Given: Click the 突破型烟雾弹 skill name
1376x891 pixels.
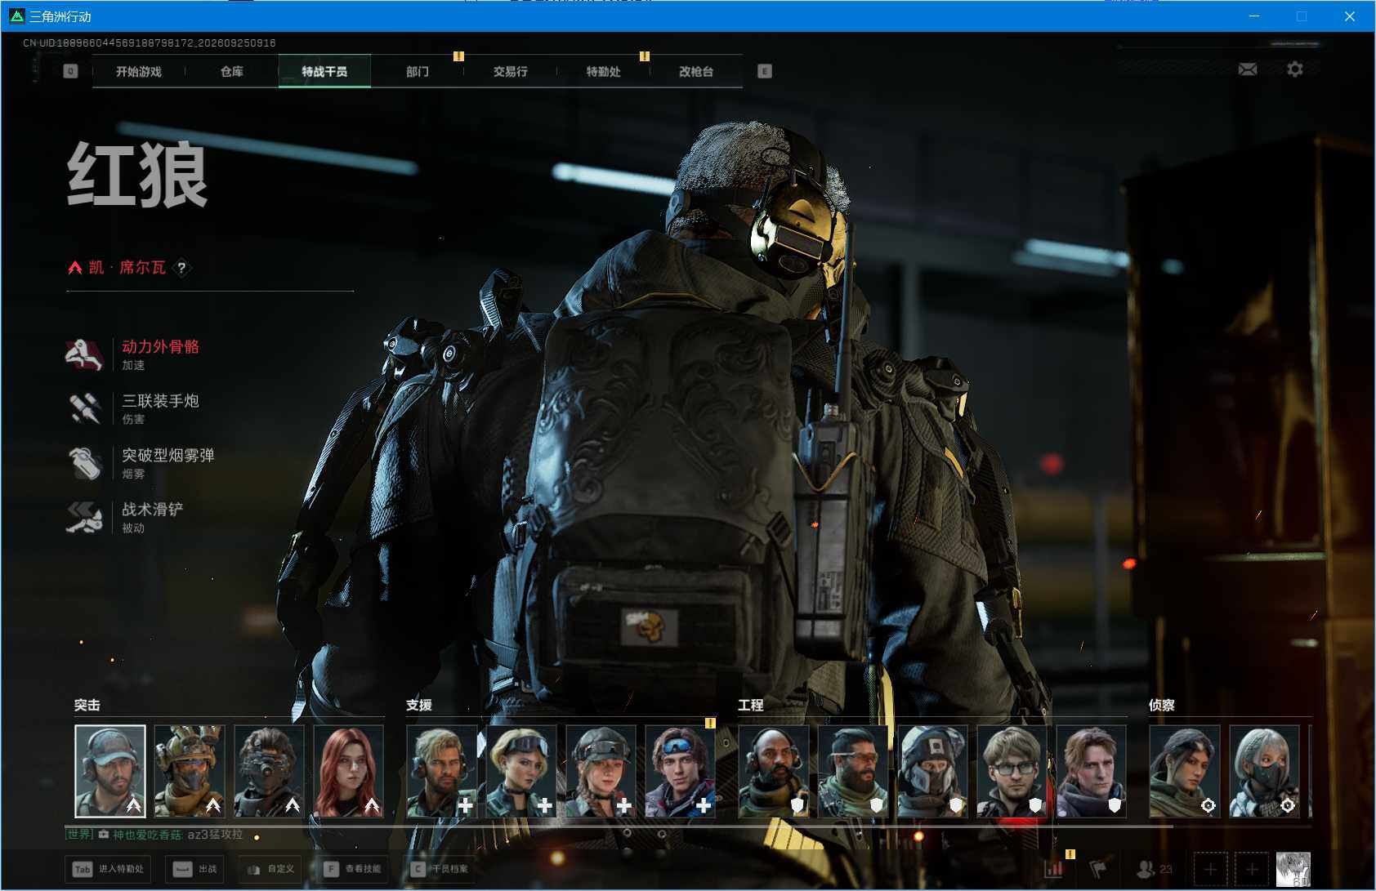Looking at the screenshot, I should pos(168,455).
